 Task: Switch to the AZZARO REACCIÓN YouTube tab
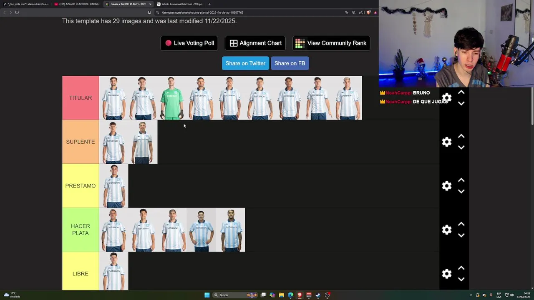[77, 4]
